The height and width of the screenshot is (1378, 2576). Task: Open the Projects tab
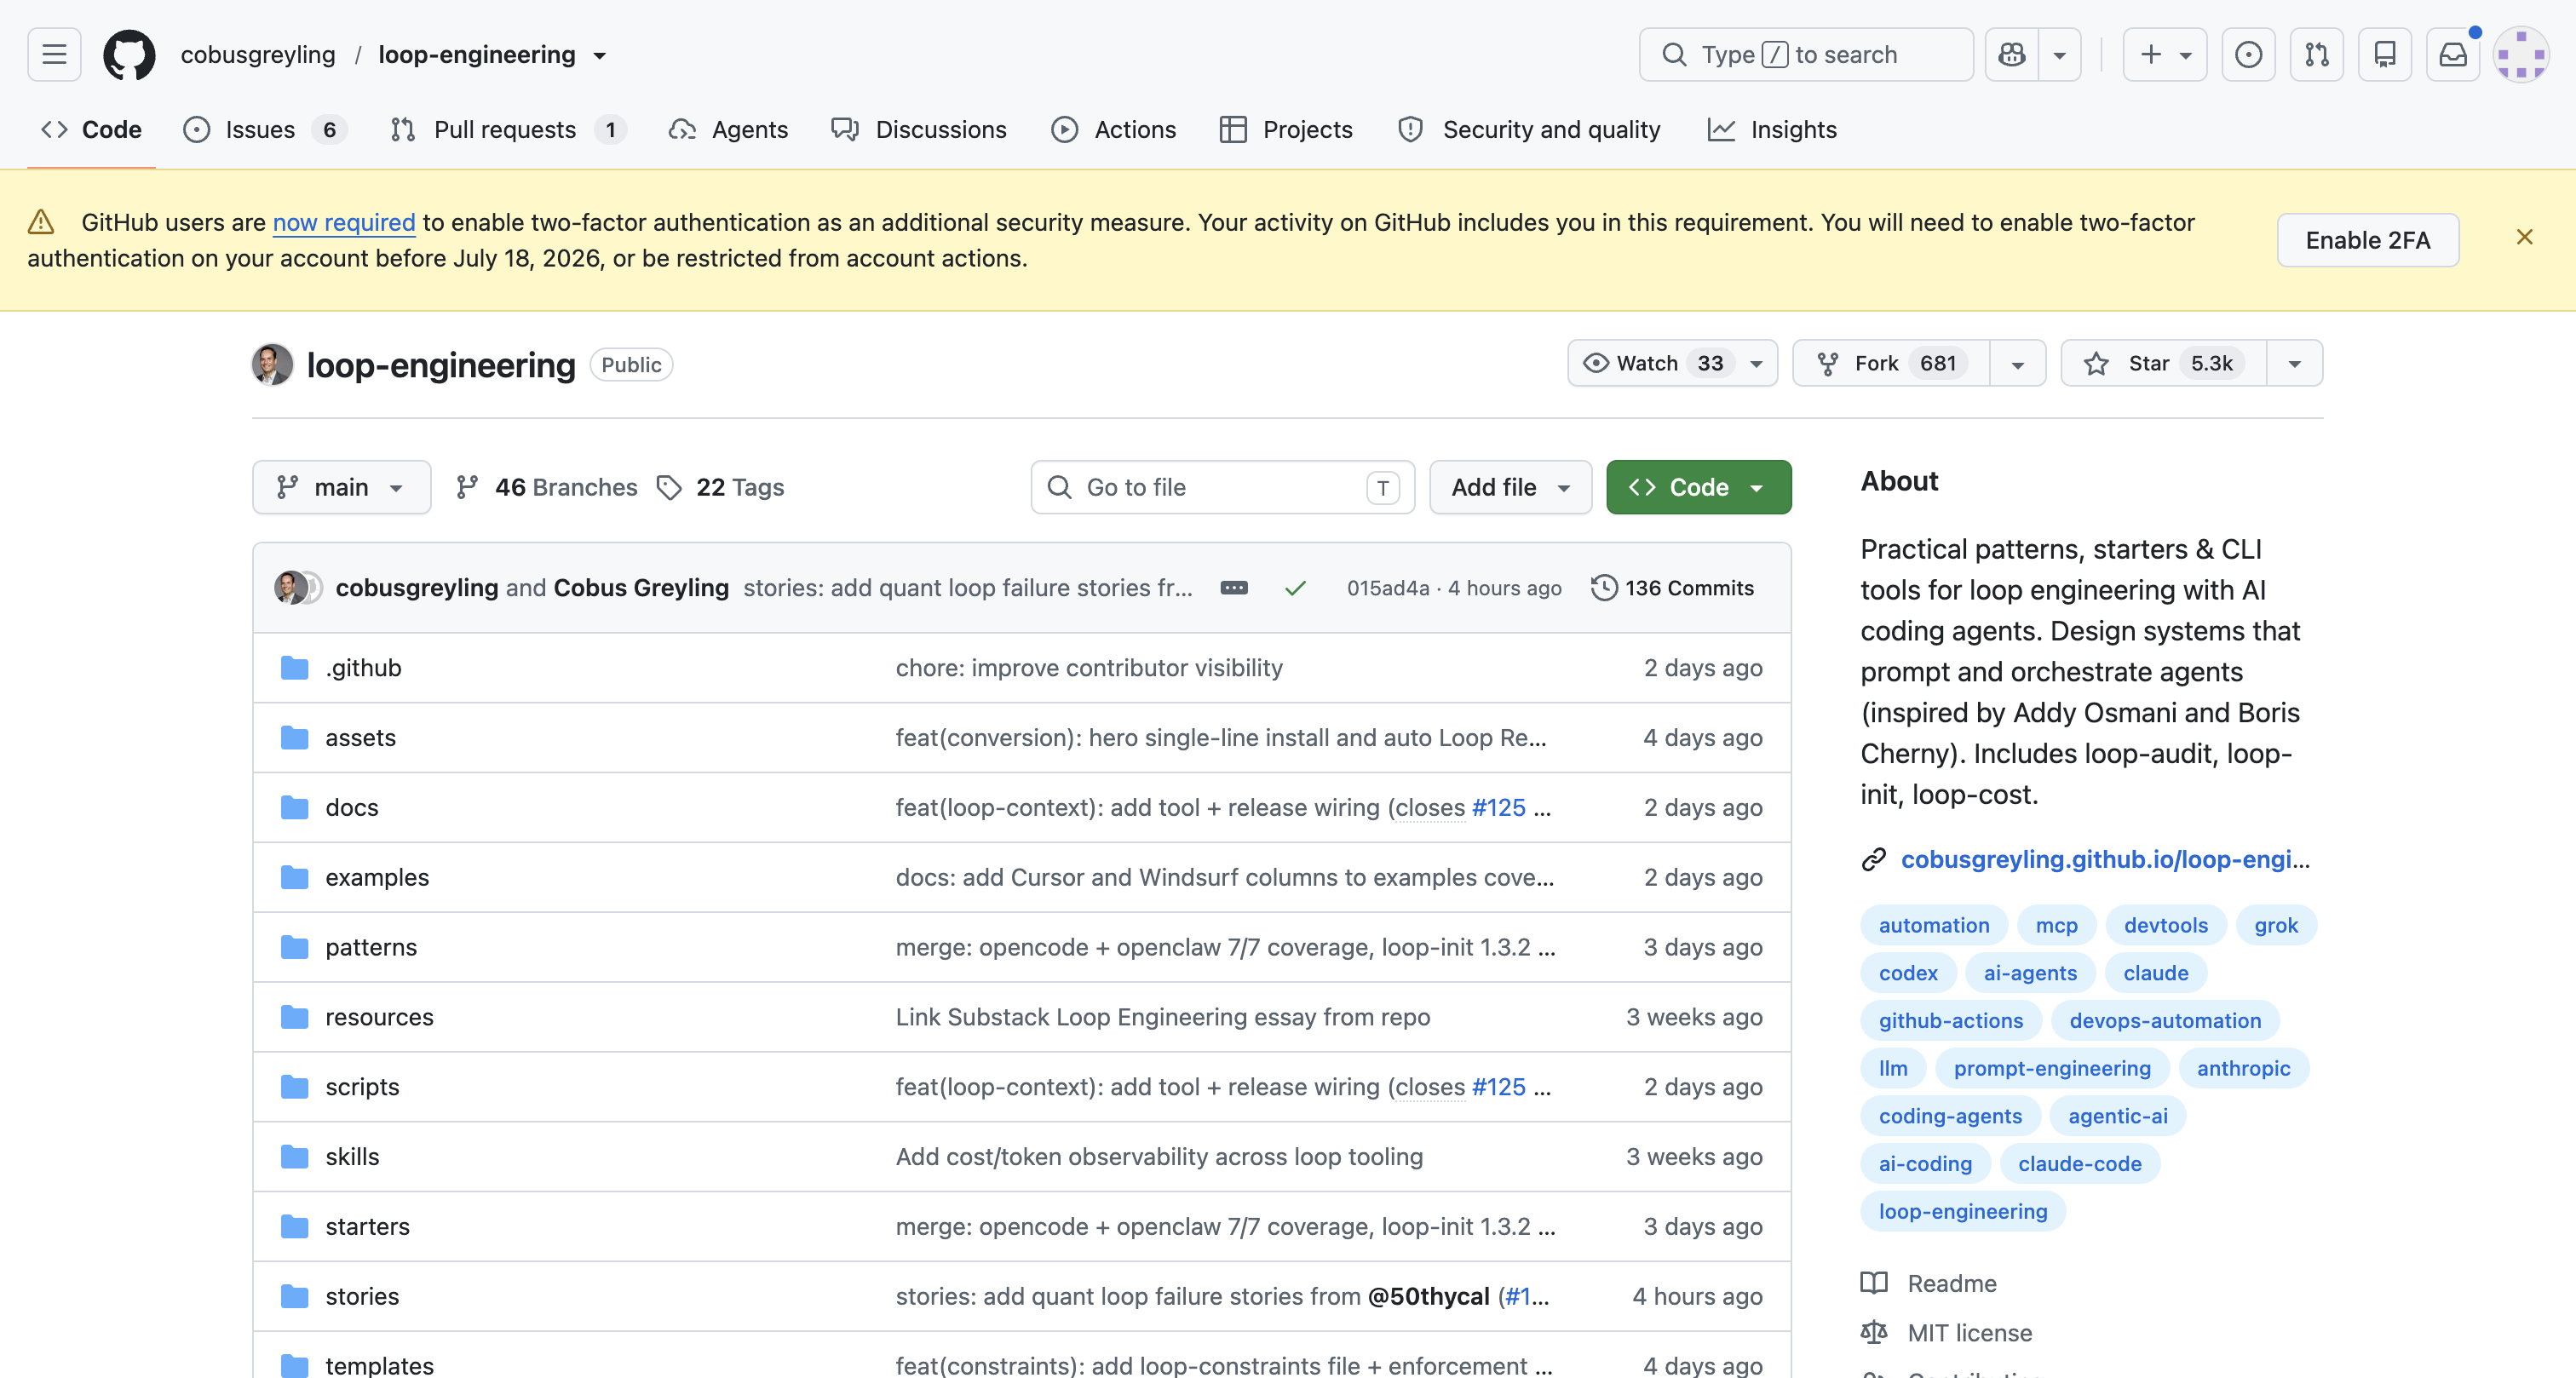click(1286, 129)
